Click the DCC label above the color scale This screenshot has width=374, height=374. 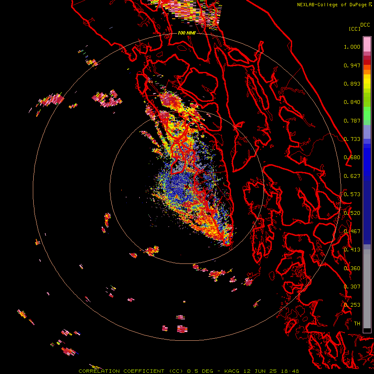point(365,25)
